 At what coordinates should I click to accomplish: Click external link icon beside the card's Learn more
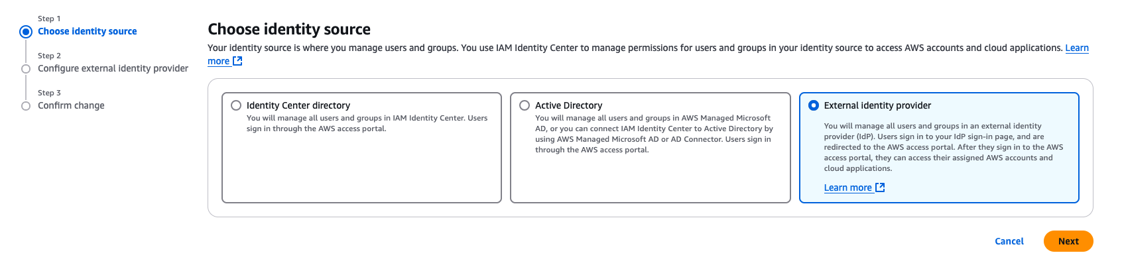(880, 187)
